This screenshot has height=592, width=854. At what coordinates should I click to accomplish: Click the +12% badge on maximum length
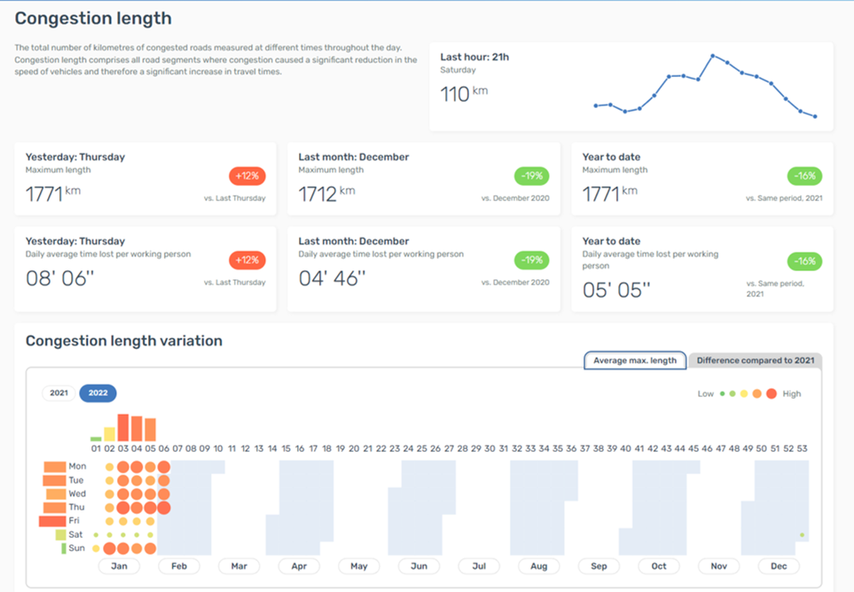click(x=247, y=175)
